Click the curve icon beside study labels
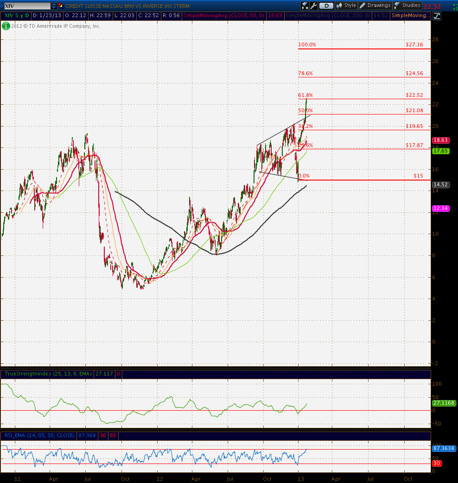The height and width of the screenshot is (483, 458). [x=437, y=16]
